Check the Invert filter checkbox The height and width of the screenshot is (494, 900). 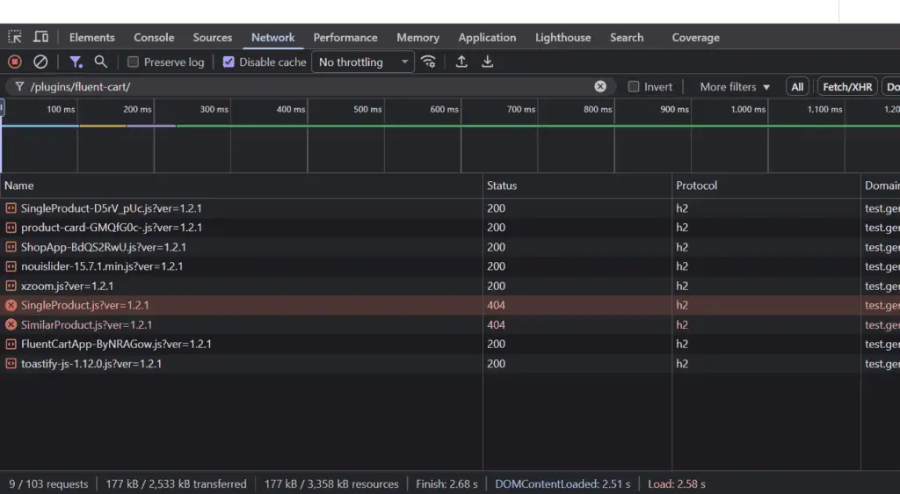point(634,87)
